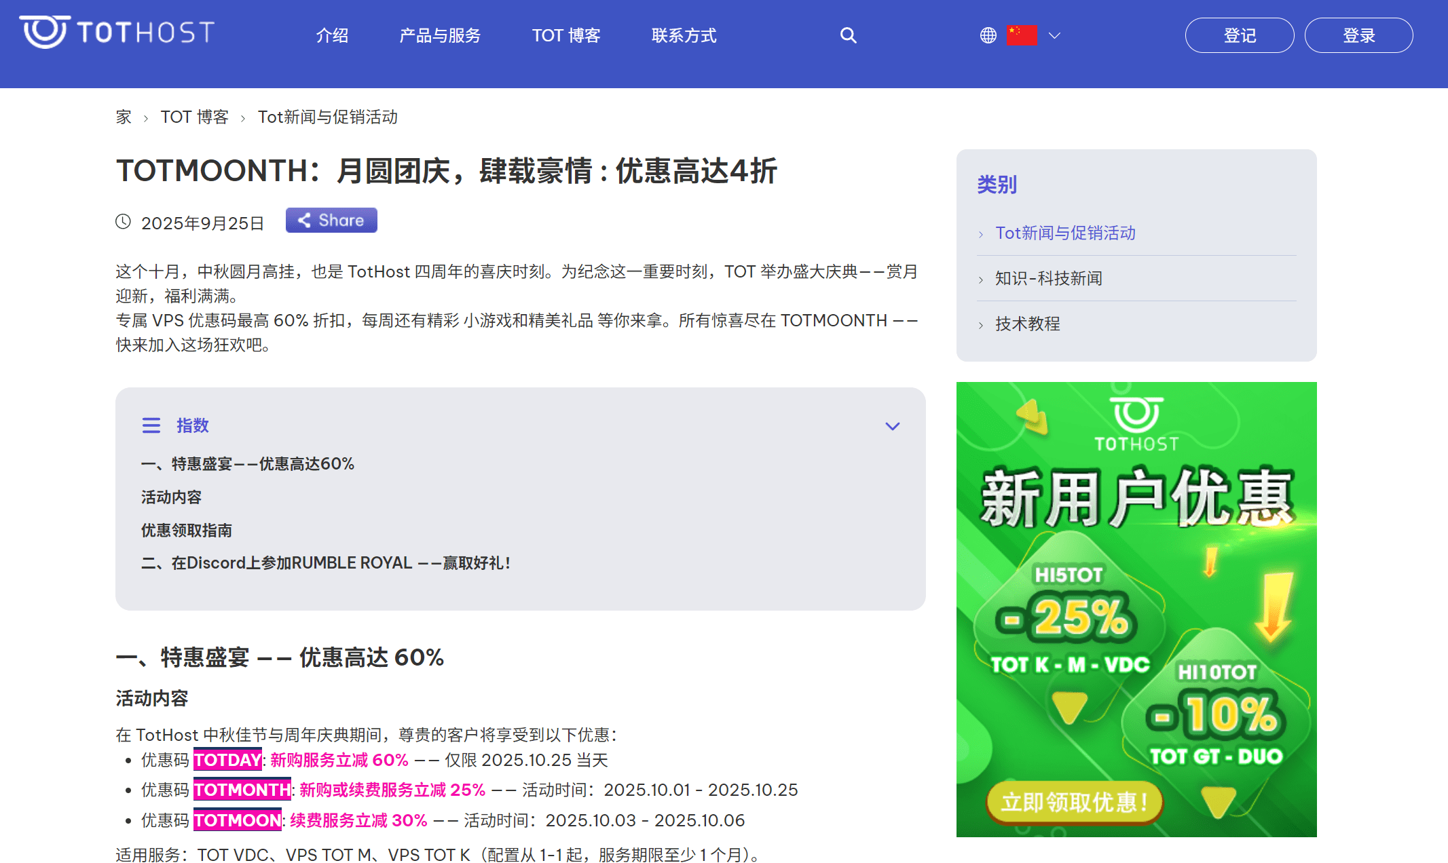The height and width of the screenshot is (863, 1448).
Task: Collapse the 指数 table of contents
Action: [892, 426]
